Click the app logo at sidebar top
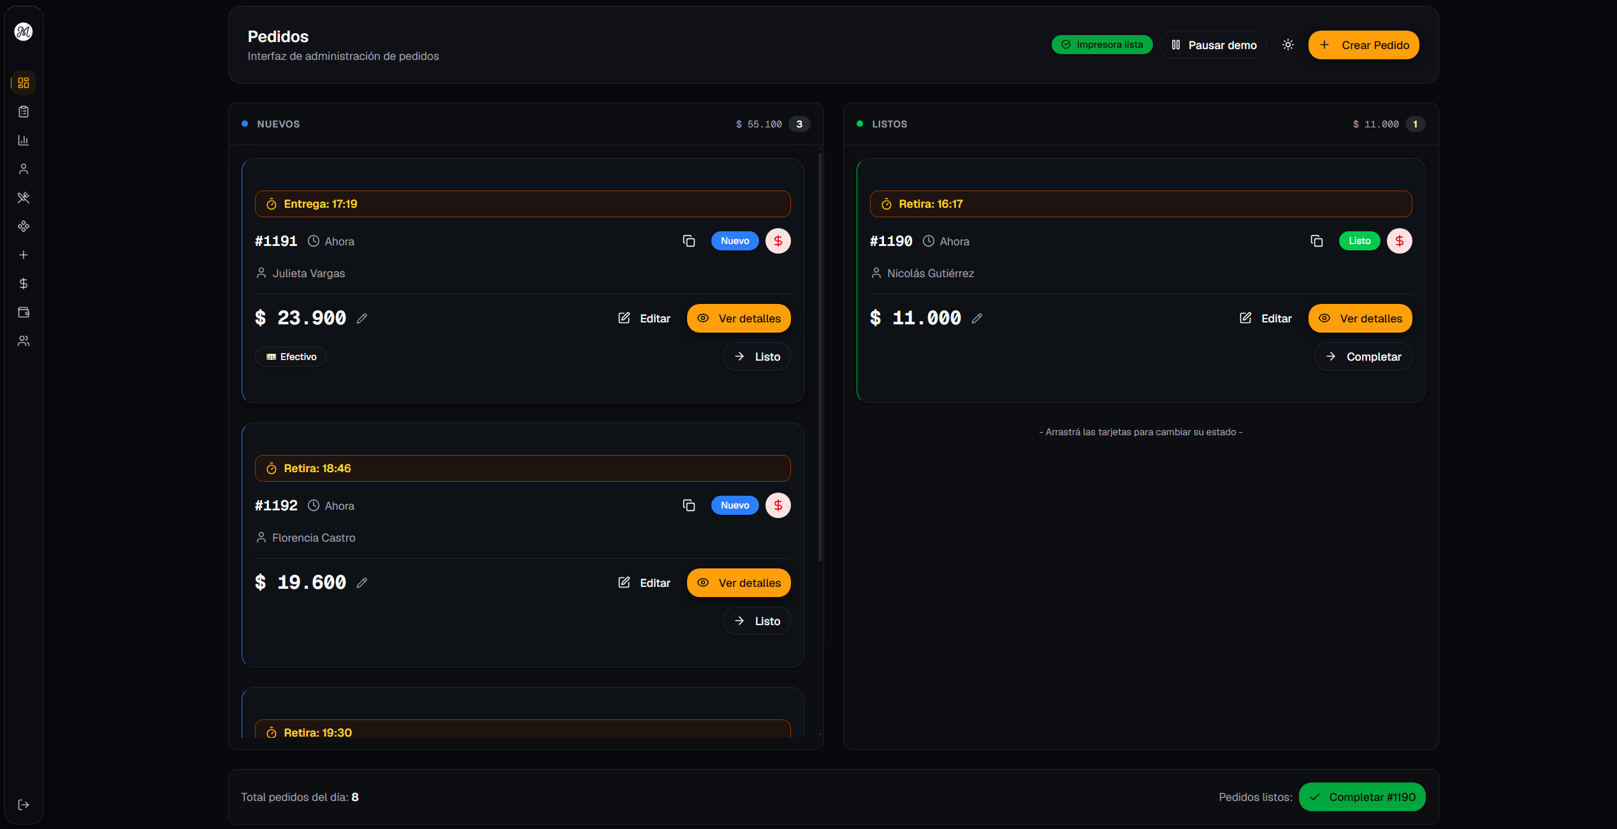This screenshot has height=829, width=1617. coord(24,31)
